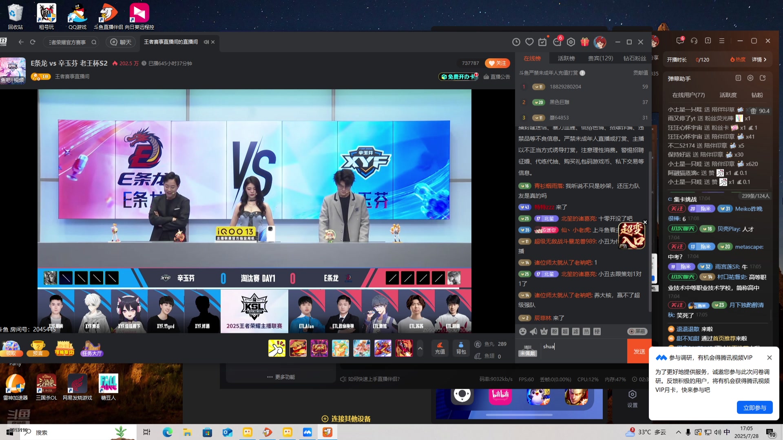Screen dimensions: 783x440
Task: Open the 聊天 chat button
Action: [x=121, y=42]
